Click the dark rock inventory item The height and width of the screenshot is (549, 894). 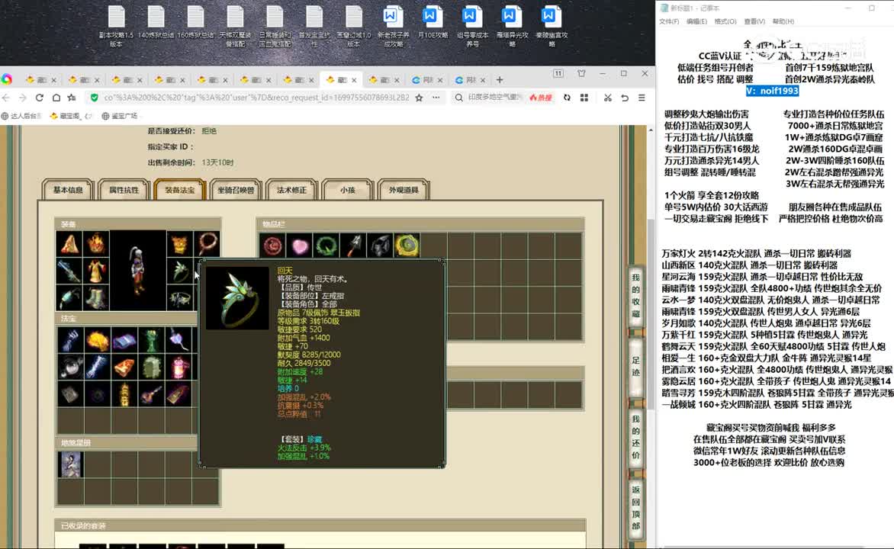pos(380,246)
